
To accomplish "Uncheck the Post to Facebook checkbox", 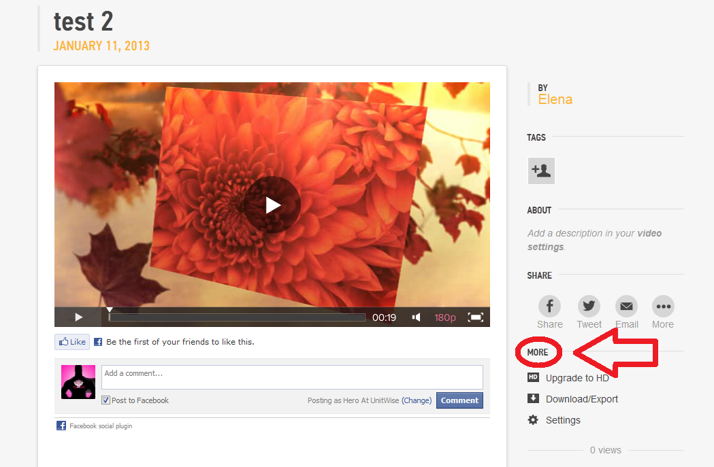I will tap(105, 400).
